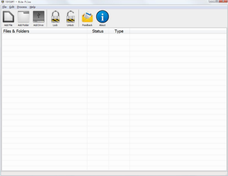Image resolution: width=228 pixels, height=176 pixels.
Task: Click the Unlock open padlock icon
Action: 71,16
